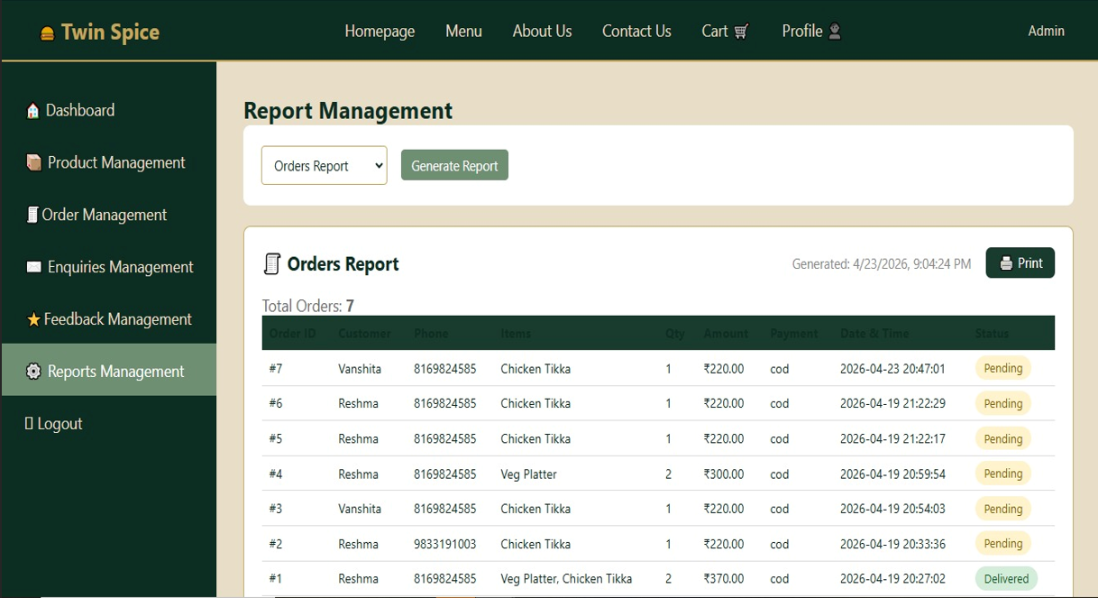The image size is (1098, 598).
Task: Click the Generated timestamp text
Action: tap(882, 264)
